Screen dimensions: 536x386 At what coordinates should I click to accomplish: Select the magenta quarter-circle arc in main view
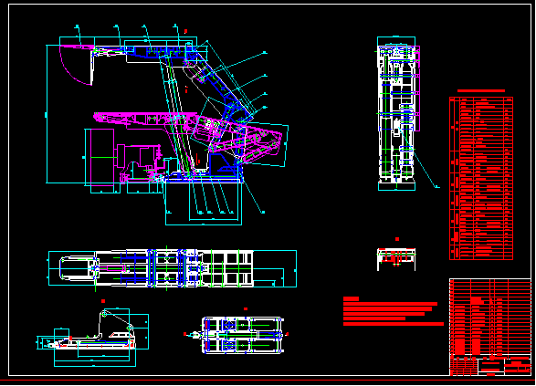click(x=74, y=65)
